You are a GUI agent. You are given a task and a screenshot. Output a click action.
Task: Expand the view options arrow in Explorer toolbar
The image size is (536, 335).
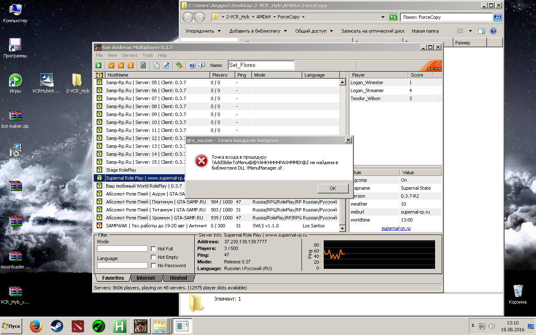point(470,31)
